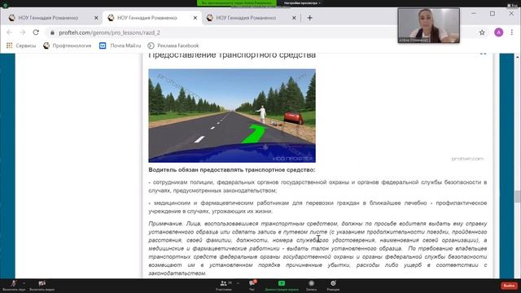Click the page's vertical scrollbar thumb
521x293 pixels.
point(518,196)
